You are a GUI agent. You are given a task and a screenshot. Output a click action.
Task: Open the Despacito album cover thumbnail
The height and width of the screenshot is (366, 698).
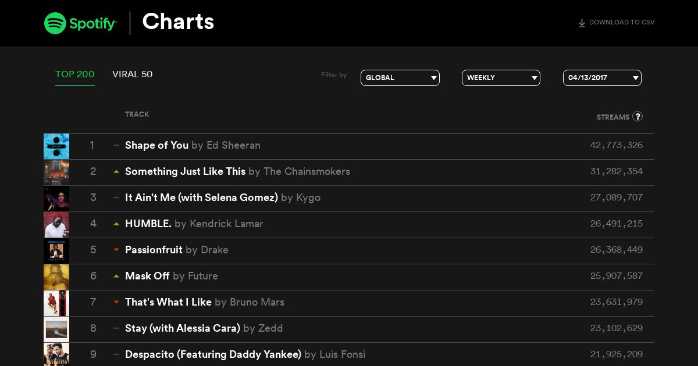click(x=56, y=354)
